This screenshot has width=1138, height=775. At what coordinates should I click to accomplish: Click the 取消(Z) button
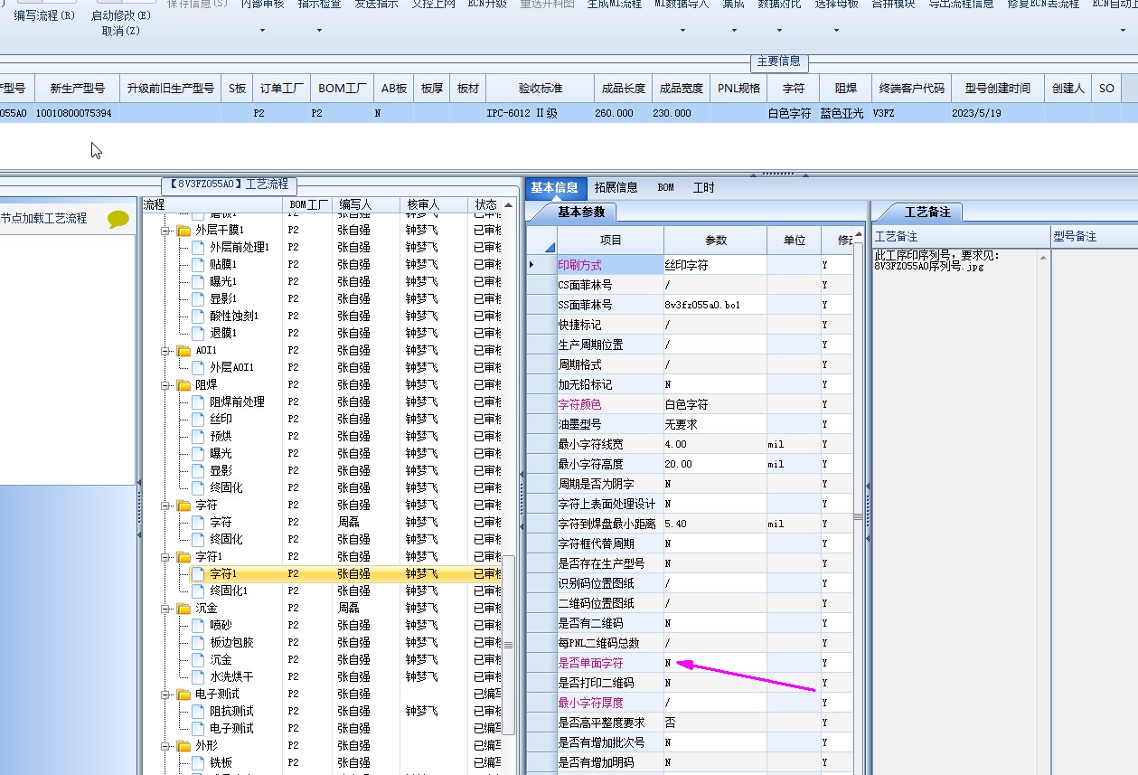pos(121,32)
